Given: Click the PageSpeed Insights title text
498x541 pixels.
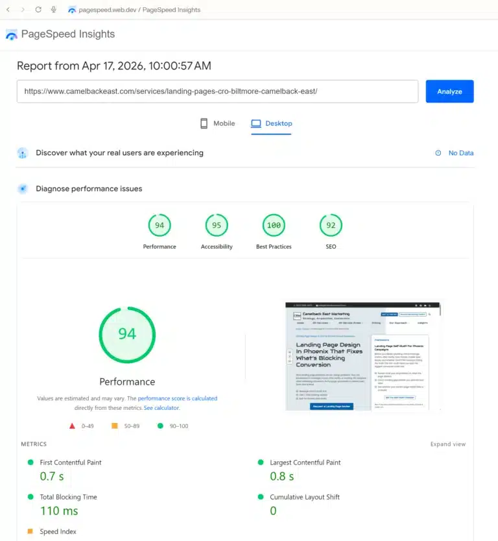Looking at the screenshot, I should (x=68, y=34).
